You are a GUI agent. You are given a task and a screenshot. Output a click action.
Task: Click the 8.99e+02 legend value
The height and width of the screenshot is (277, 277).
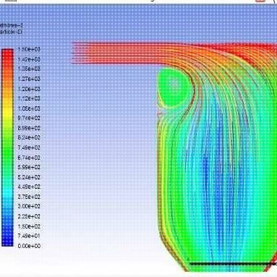pos(29,128)
